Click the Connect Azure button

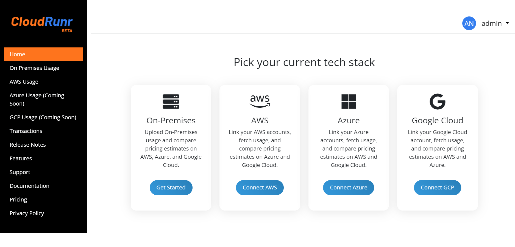(348, 188)
